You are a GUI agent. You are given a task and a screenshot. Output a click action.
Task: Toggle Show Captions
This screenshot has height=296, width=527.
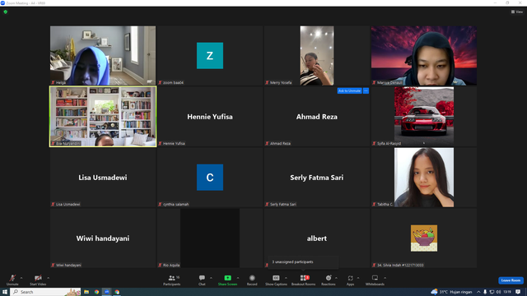click(x=276, y=280)
